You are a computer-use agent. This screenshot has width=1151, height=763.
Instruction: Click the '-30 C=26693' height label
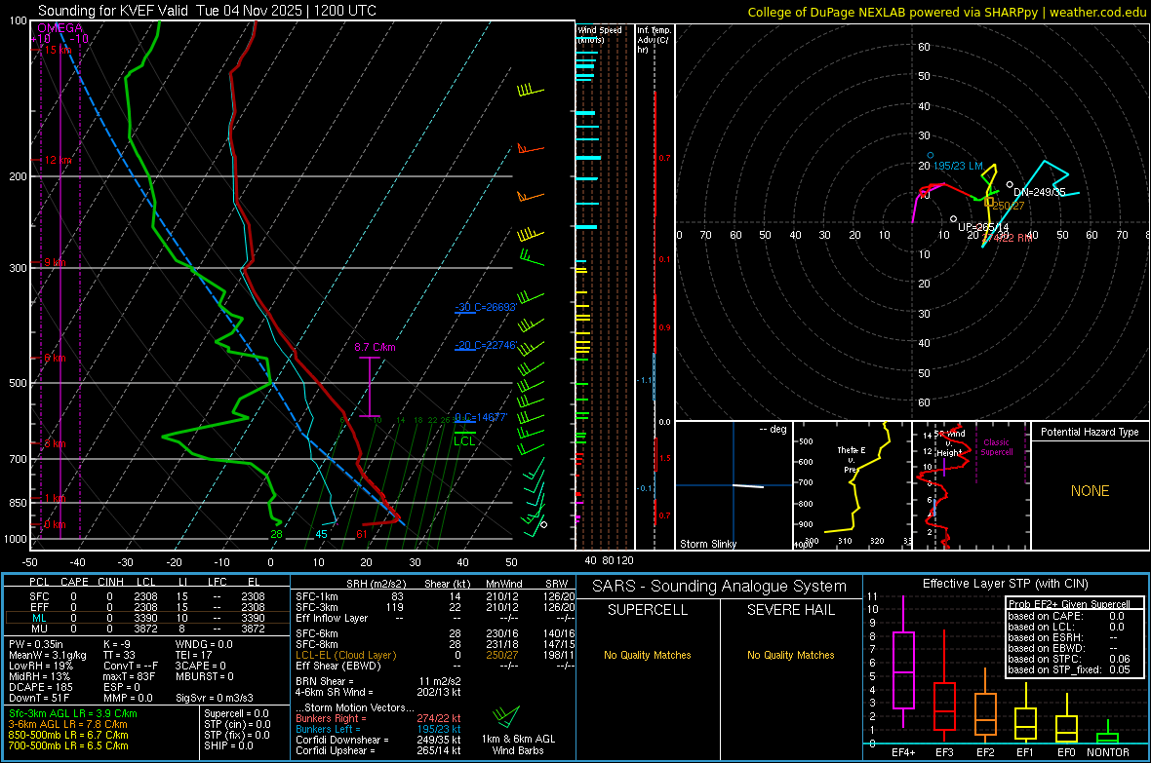tap(485, 307)
